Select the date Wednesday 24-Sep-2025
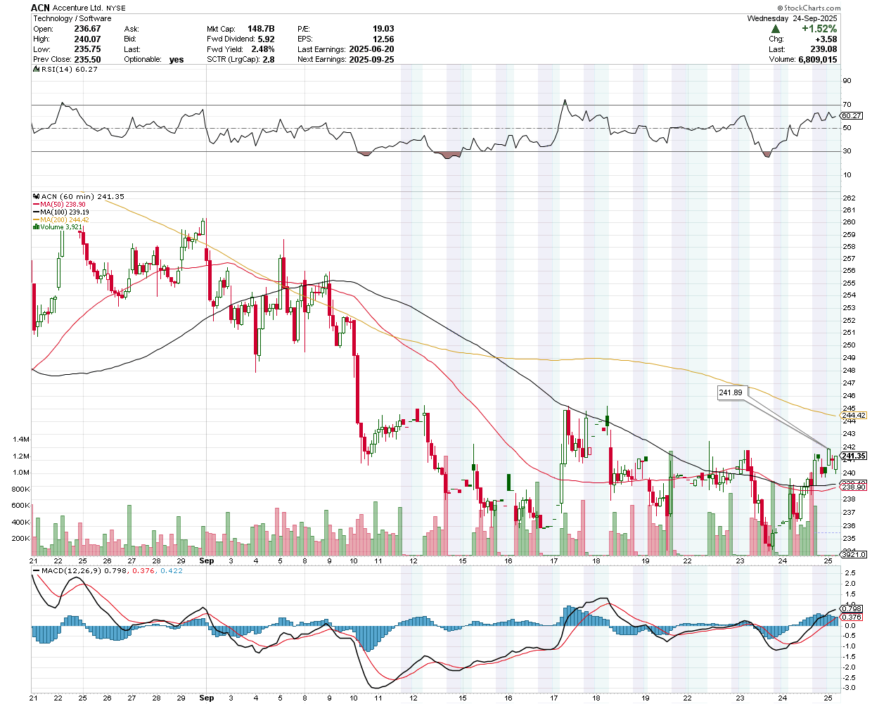 793,18
